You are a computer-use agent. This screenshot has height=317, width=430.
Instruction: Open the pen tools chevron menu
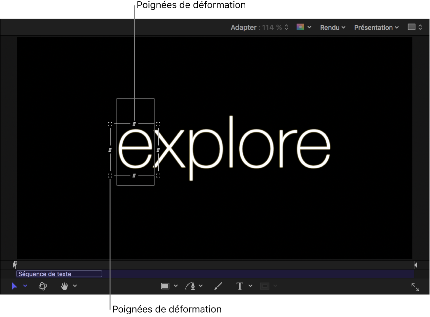pos(201,286)
